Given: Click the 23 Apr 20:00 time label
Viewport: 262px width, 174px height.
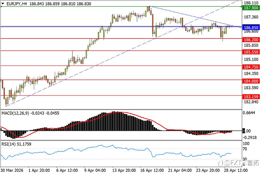Looking at the screenshot, I should (x=208, y=170).
